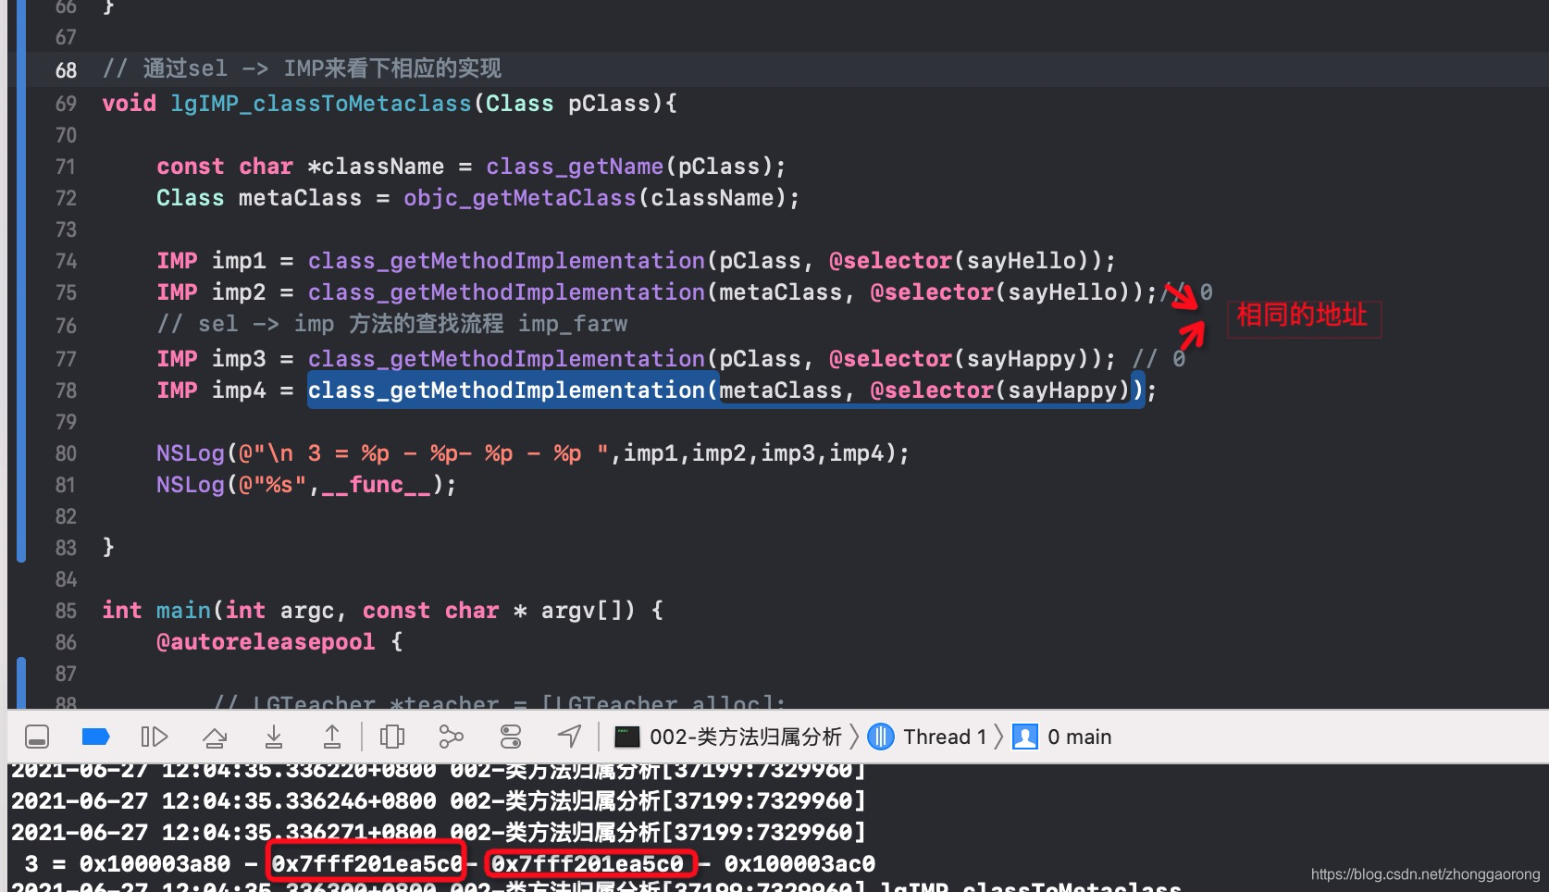Click the first 0x7fff201ea5c0 console address
The image size is (1549, 892).
[366, 864]
